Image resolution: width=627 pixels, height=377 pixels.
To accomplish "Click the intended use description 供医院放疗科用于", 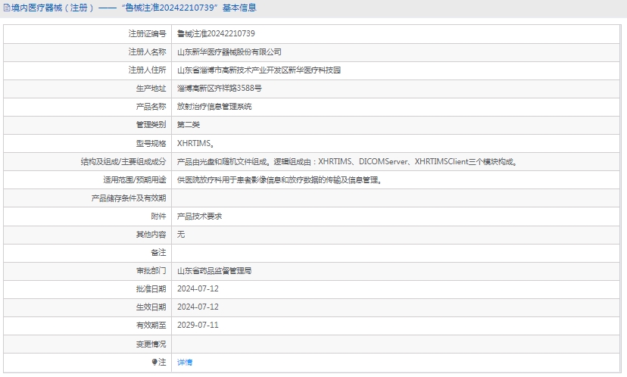I will (x=279, y=180).
